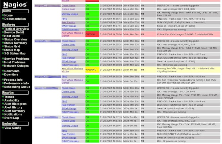Open webprod04 Root Partition service

[x=69, y=58]
